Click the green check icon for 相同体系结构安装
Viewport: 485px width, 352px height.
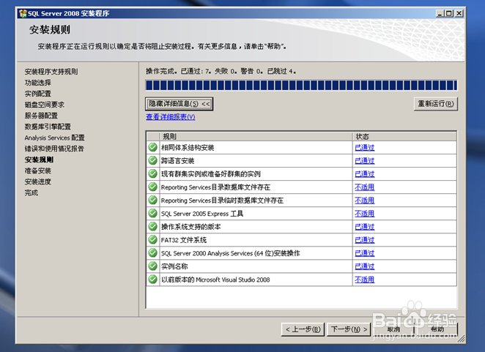(x=152, y=147)
